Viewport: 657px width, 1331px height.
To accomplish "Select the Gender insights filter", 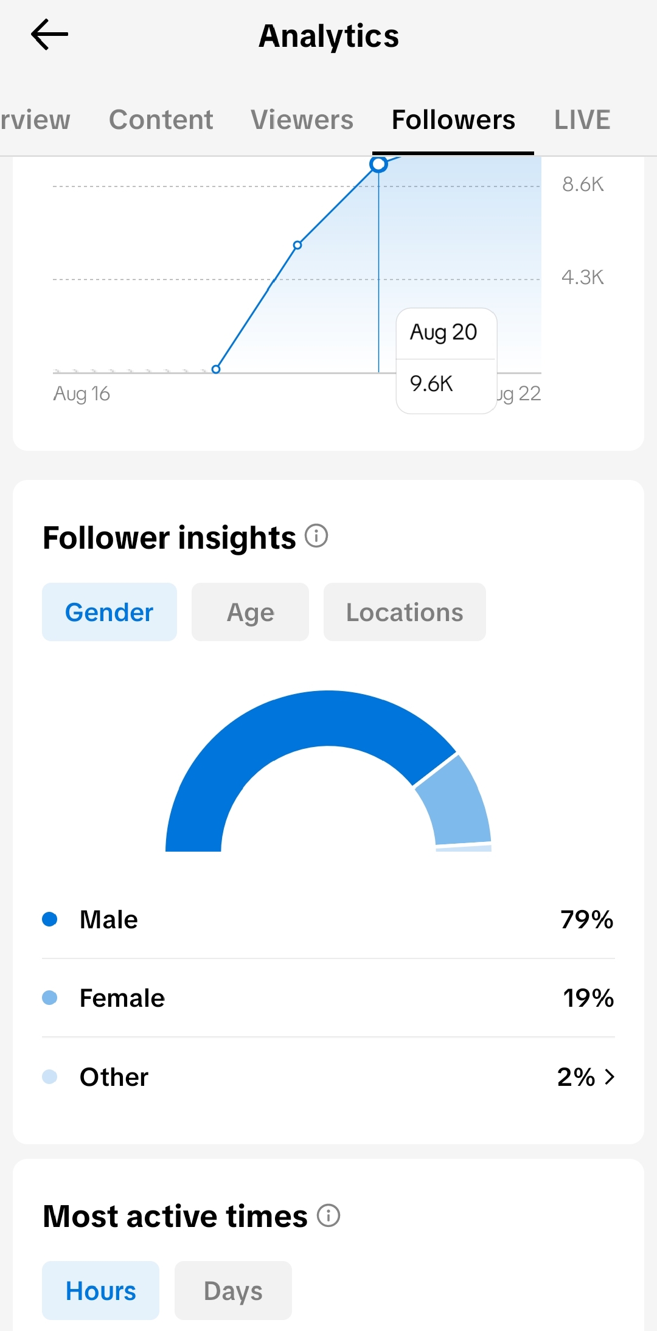I will coord(109,612).
